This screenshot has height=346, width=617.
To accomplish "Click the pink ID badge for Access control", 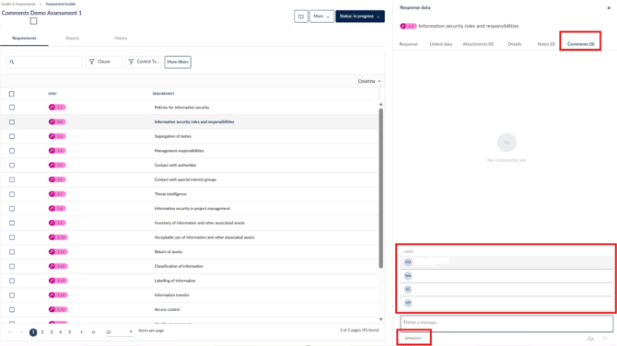I will (x=58, y=309).
